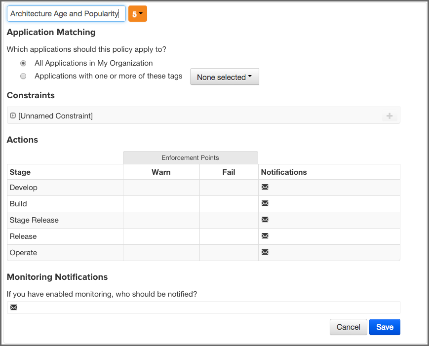Select All Applications in My Organization
This screenshot has height=346, width=429.
pos(23,63)
